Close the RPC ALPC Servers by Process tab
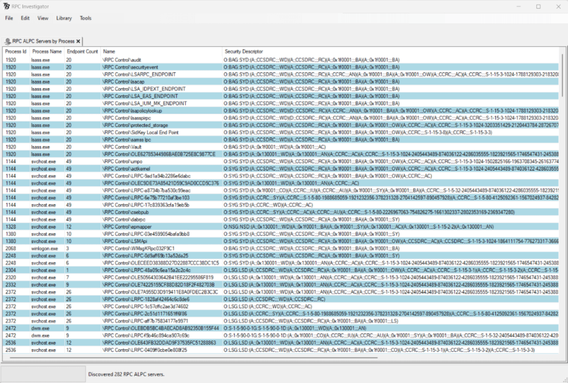 click(79, 41)
